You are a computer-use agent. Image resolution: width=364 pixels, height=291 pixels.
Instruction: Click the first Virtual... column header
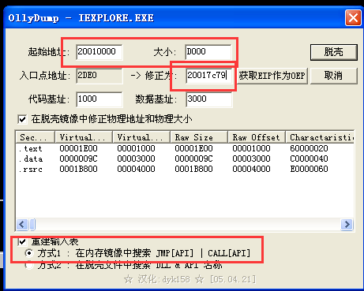point(84,137)
